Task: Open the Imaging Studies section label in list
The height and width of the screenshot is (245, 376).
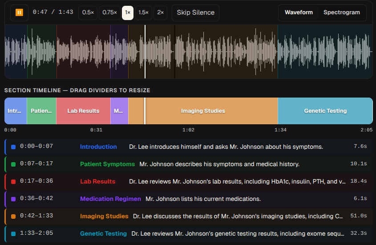Action: [x=104, y=216]
